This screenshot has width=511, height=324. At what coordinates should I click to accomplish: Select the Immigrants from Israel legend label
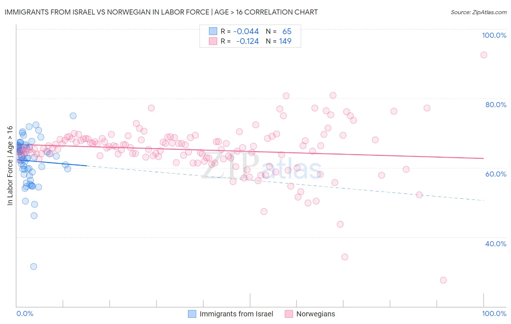[236, 314]
